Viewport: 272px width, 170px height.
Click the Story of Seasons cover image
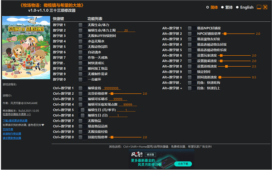(x=26, y=48)
